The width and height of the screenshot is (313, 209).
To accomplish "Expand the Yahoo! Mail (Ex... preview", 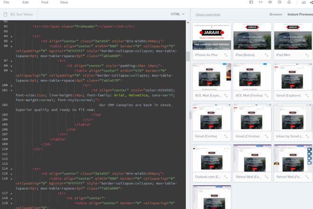I will pos(267,177).
